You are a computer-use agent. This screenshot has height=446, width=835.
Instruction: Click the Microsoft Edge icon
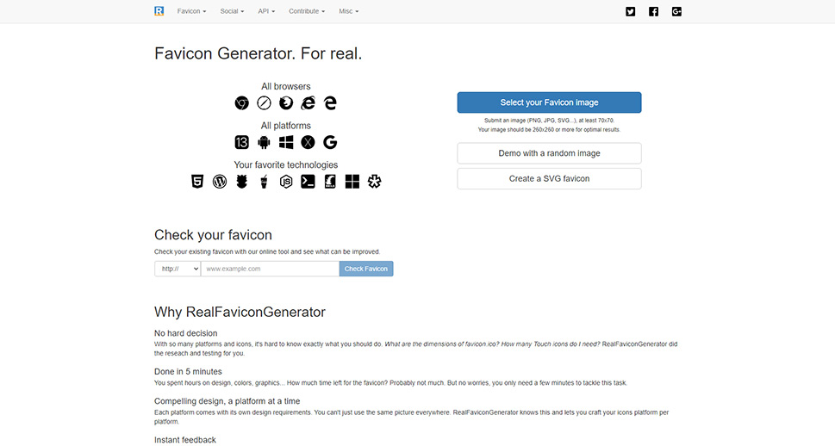pyautogui.click(x=330, y=102)
